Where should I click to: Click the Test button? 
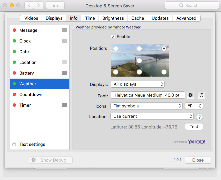(x=194, y=127)
